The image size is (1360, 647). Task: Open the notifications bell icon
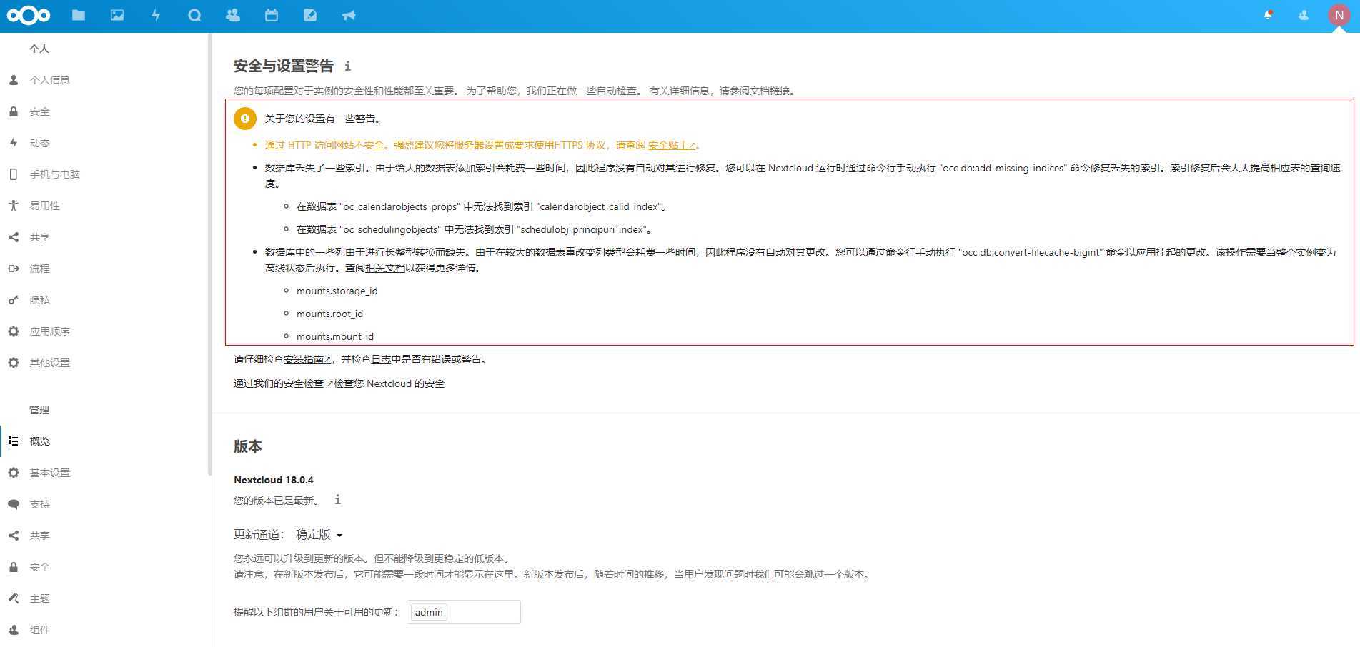point(1268,15)
